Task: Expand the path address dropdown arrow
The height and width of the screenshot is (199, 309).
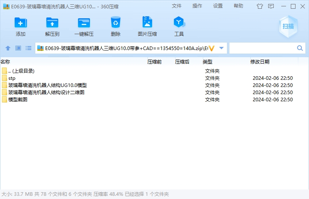Action: click(x=221, y=48)
